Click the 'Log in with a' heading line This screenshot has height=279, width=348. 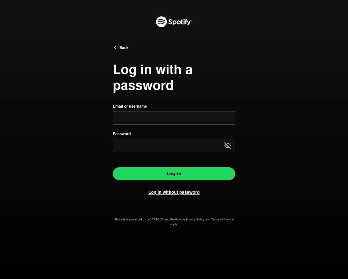pos(153,70)
